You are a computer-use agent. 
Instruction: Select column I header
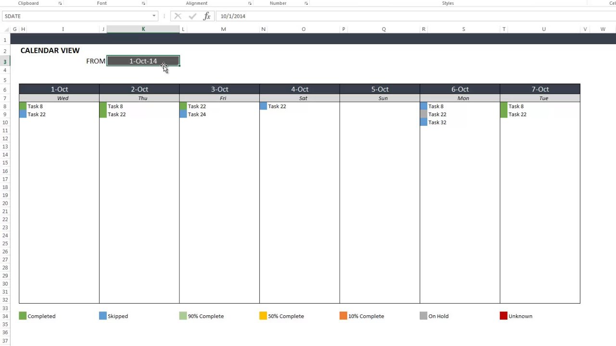[x=63, y=29]
